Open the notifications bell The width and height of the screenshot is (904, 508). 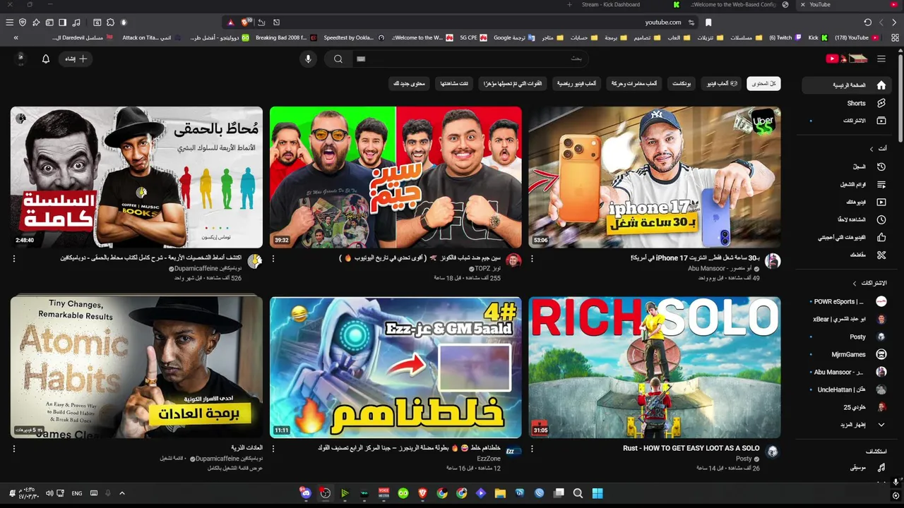(x=46, y=59)
